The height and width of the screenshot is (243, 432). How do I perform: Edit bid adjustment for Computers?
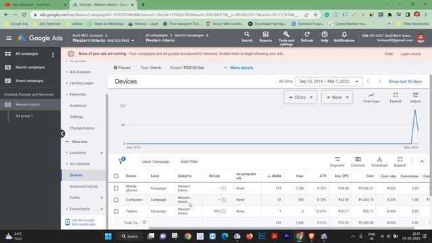tap(223, 200)
